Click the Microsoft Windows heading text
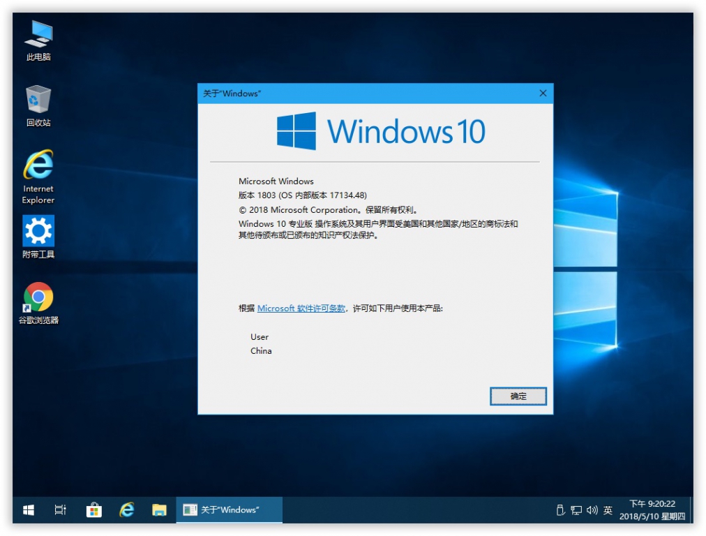The height and width of the screenshot is (536, 706). tap(276, 181)
